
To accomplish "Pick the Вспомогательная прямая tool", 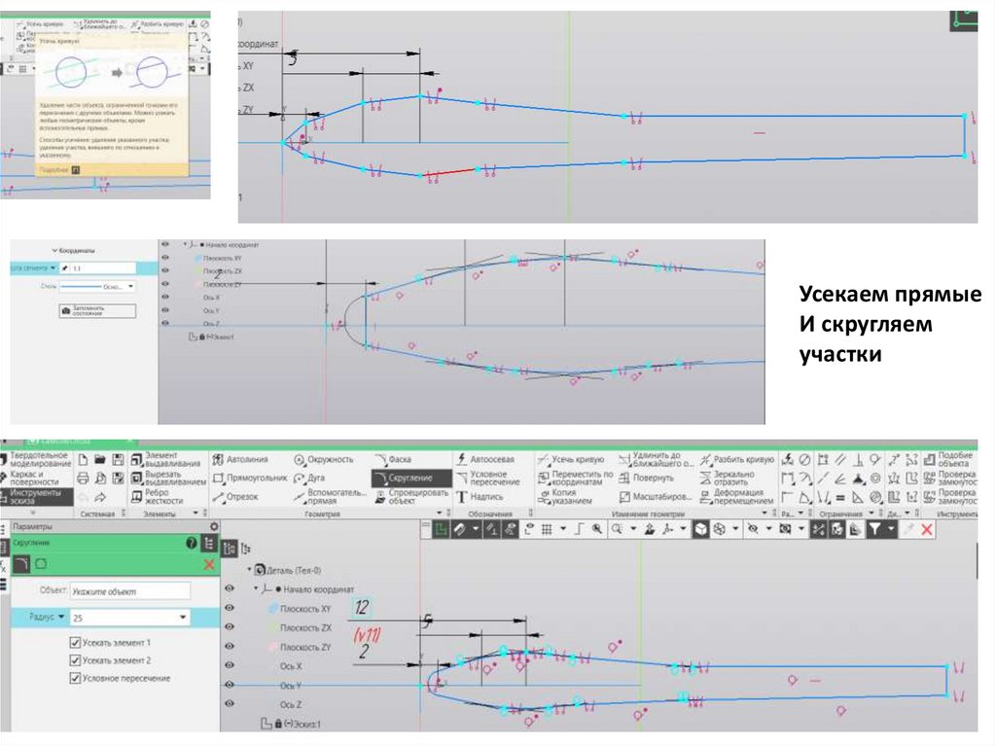I will point(331,496).
